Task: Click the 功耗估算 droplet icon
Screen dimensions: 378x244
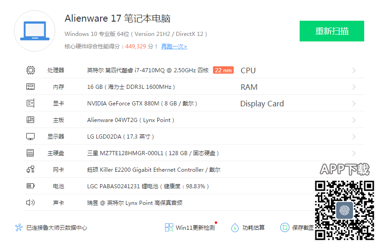Action: click(235, 227)
